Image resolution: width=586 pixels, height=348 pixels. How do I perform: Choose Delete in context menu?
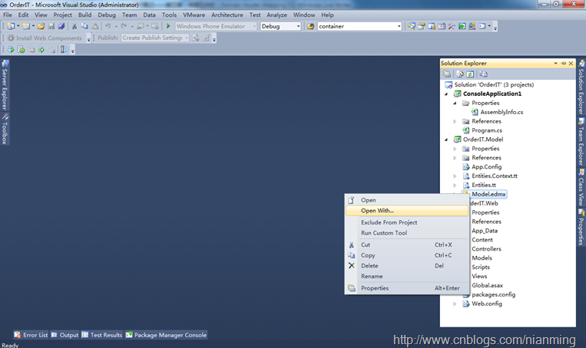tap(406, 266)
